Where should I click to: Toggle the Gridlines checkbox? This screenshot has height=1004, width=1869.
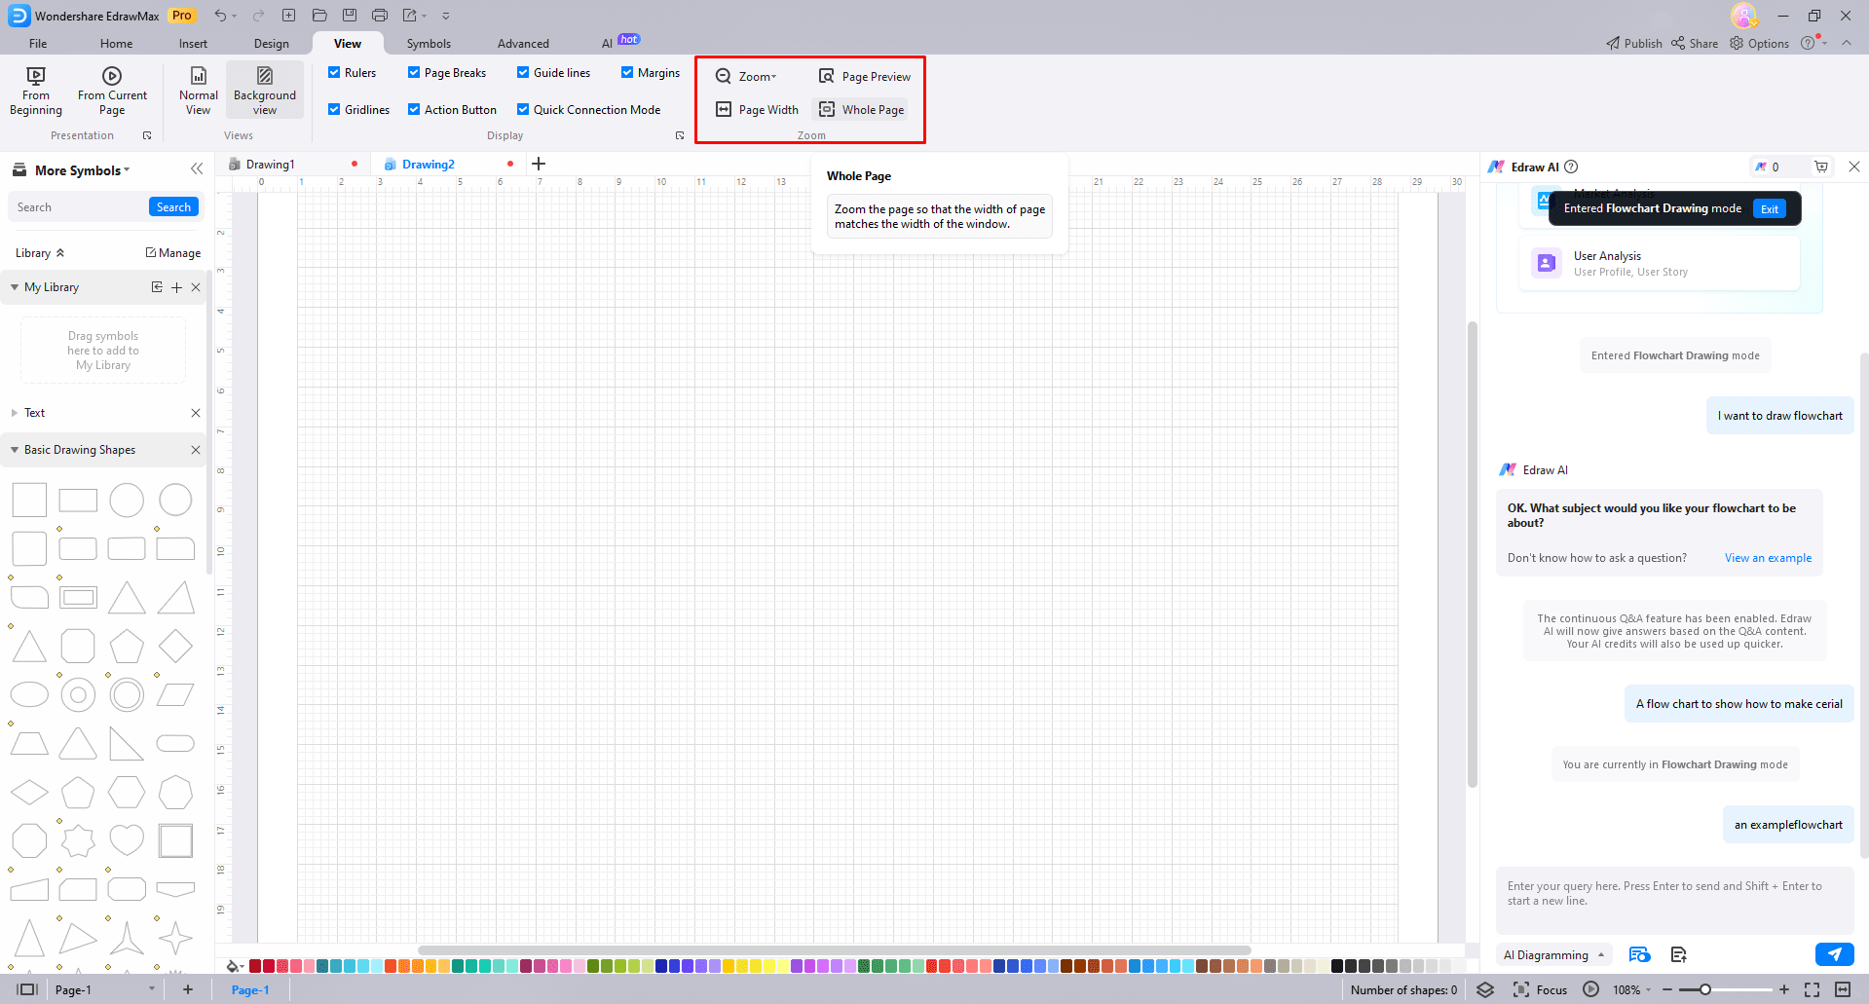334,110
